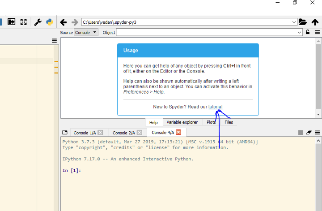Clear console with the eraser icon
The width and height of the screenshot is (322, 211).
coord(309,133)
